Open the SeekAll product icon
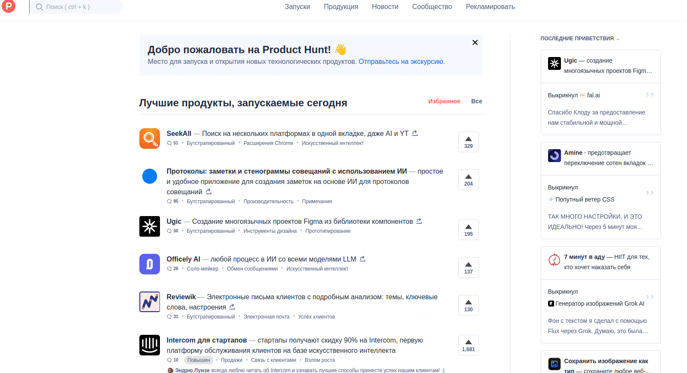The height and width of the screenshot is (373, 687). (x=150, y=138)
